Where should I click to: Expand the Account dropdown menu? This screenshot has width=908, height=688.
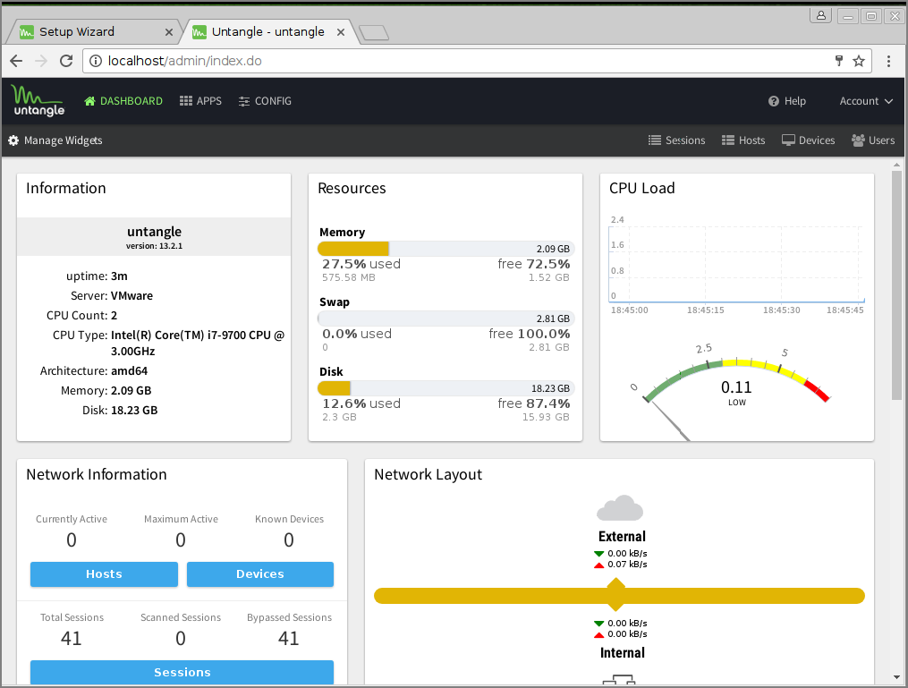tap(866, 101)
